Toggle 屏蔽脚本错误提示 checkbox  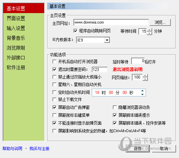tap(115, 115)
